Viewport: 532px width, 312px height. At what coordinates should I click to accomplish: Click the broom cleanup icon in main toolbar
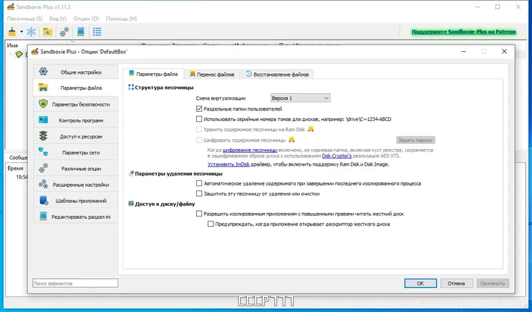(x=12, y=31)
